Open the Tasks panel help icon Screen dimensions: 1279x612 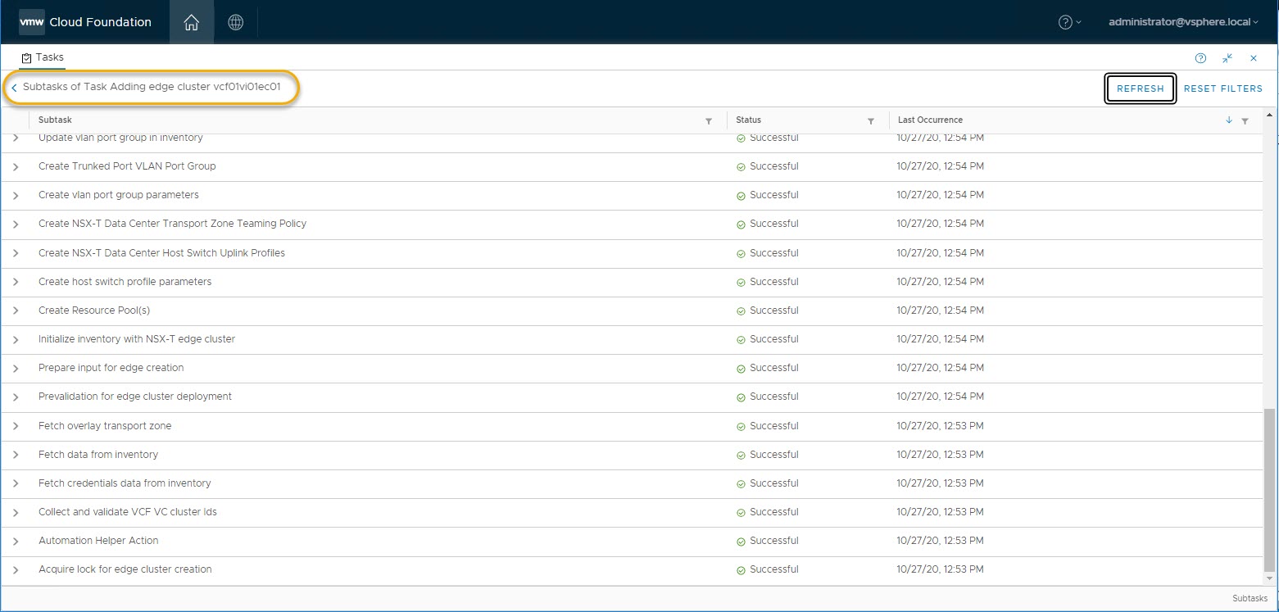point(1200,58)
